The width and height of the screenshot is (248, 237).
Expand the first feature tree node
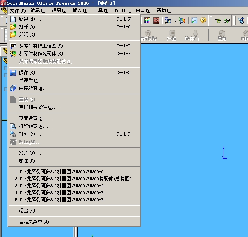[x=6, y=68]
